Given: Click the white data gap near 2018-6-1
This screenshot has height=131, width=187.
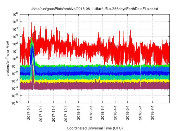Looking at the screenshot, I should tap(141, 76).
